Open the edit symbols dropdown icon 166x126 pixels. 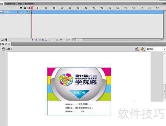[143, 49]
